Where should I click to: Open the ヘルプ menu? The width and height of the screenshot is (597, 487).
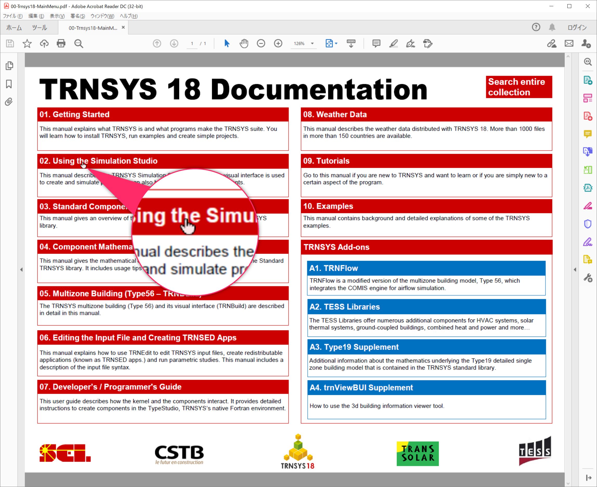129,16
